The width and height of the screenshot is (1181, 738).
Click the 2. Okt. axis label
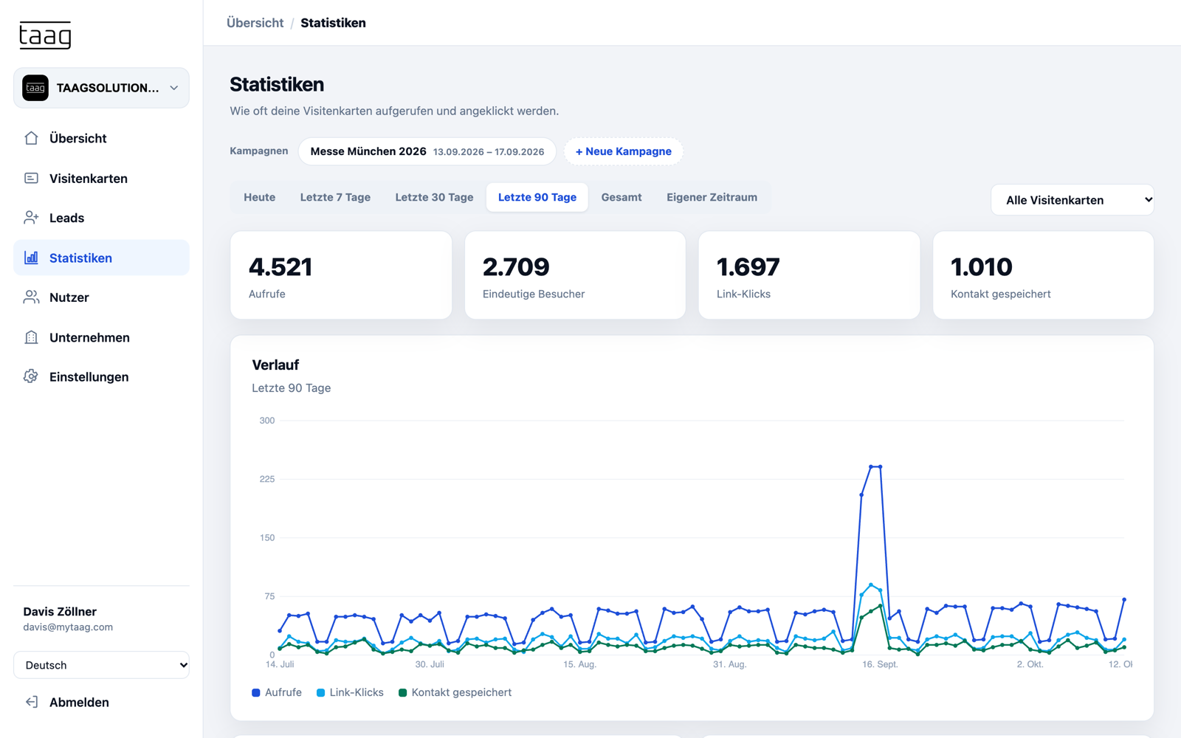[1030, 664]
